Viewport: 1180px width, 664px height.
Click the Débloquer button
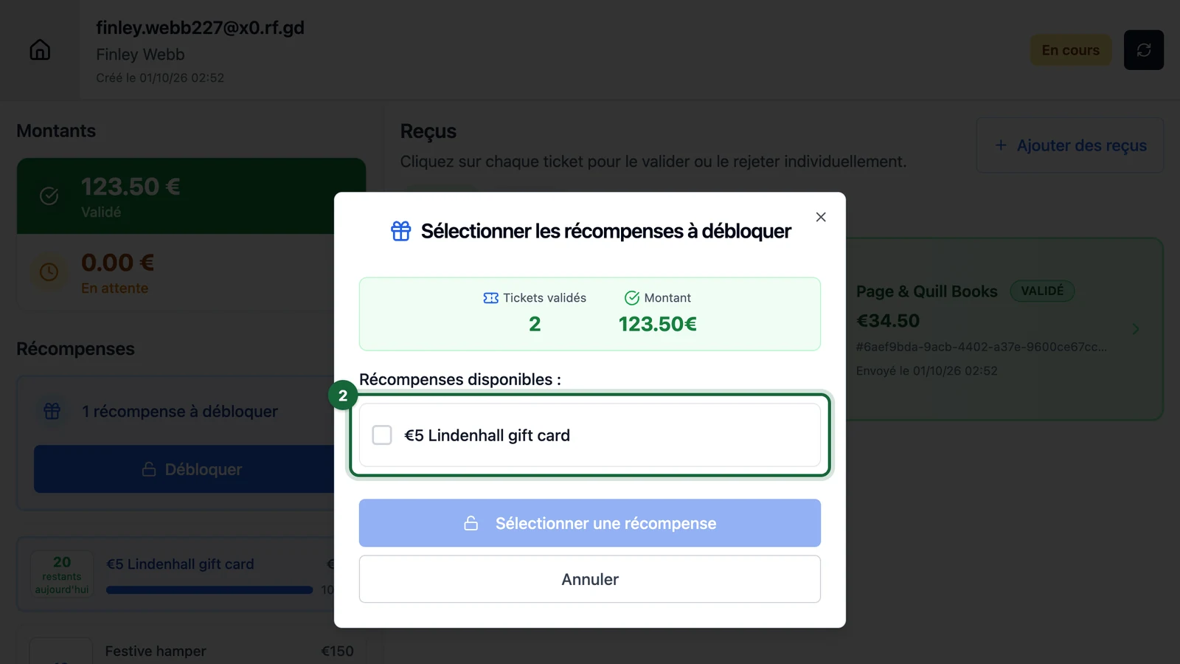tap(184, 469)
